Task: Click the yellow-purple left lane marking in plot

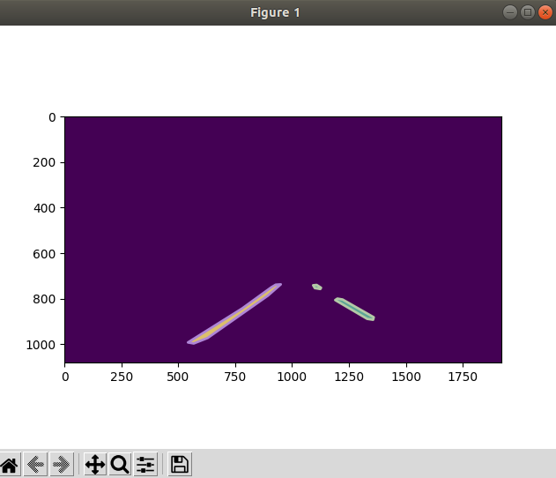Action: point(234,314)
